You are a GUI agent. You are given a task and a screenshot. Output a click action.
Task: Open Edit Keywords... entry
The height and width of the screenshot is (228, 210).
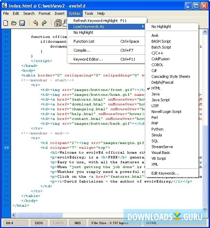[x=172, y=173]
